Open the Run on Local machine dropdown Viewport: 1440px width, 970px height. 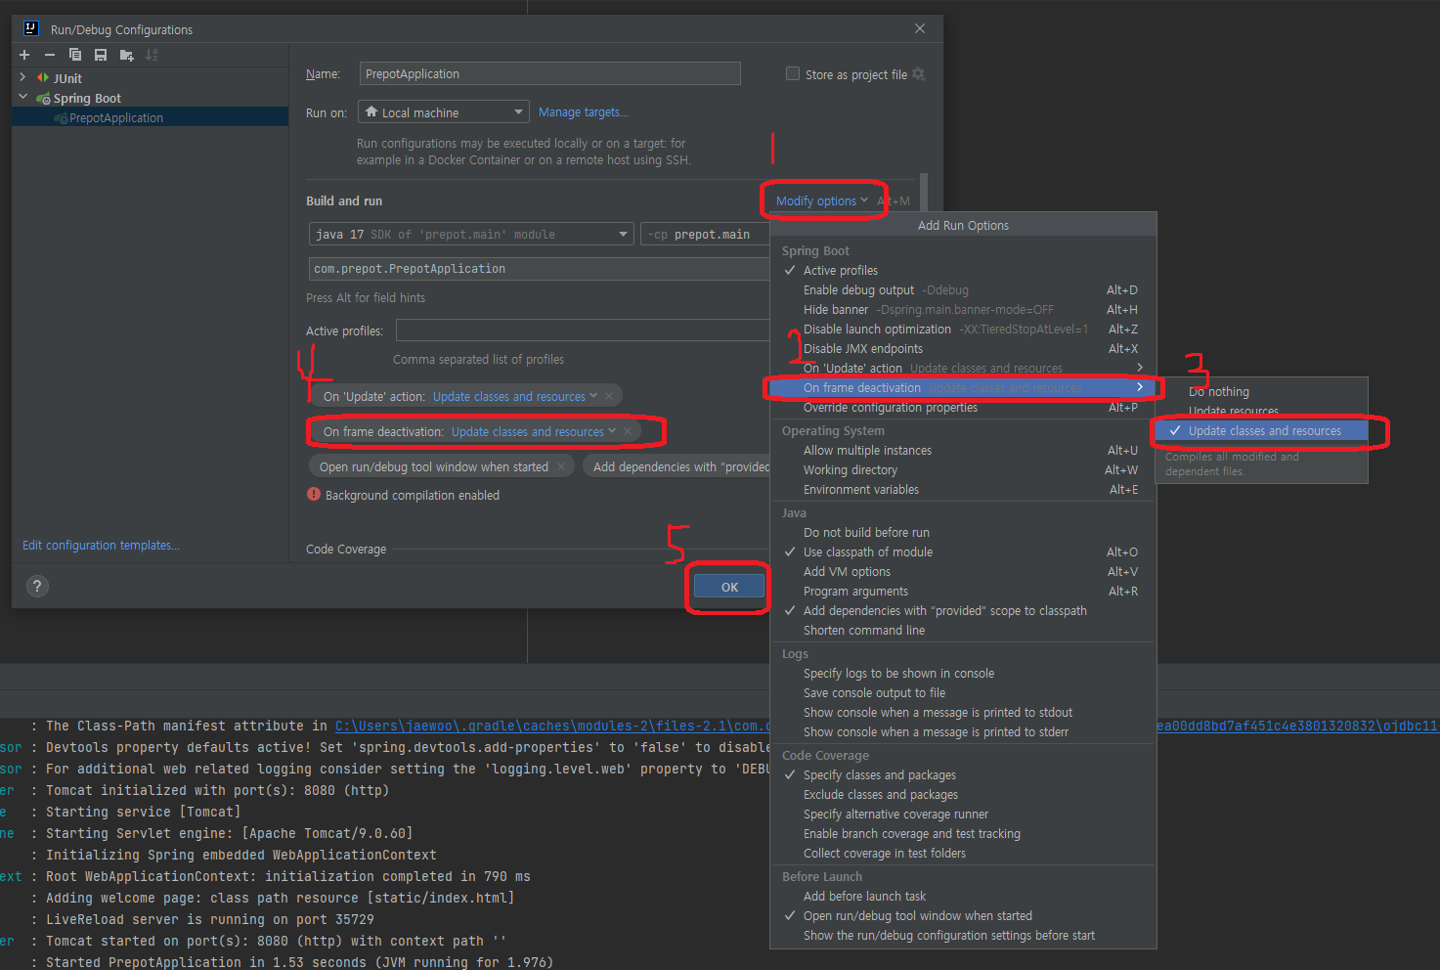coord(443,112)
